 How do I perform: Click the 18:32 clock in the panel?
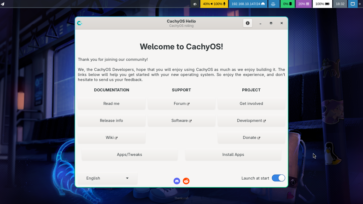340,4
